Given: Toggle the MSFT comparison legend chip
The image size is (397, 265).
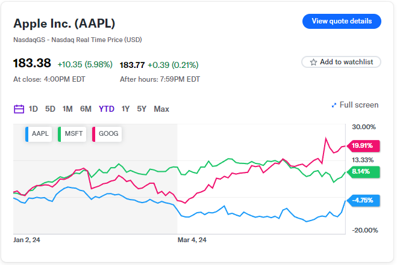Looking at the screenshot, I should click(72, 134).
